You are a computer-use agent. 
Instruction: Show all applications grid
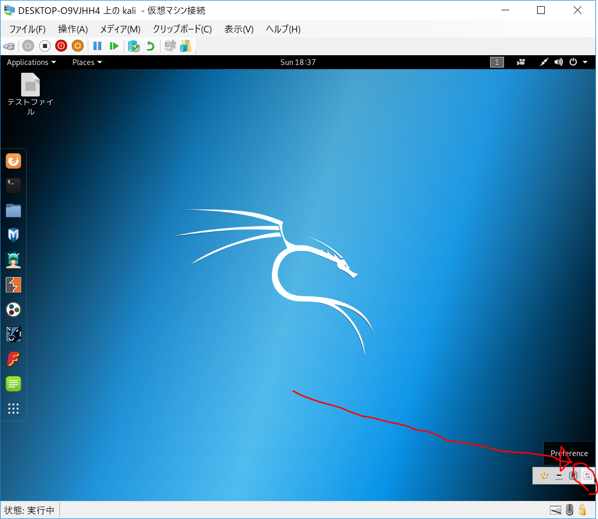pos(13,409)
